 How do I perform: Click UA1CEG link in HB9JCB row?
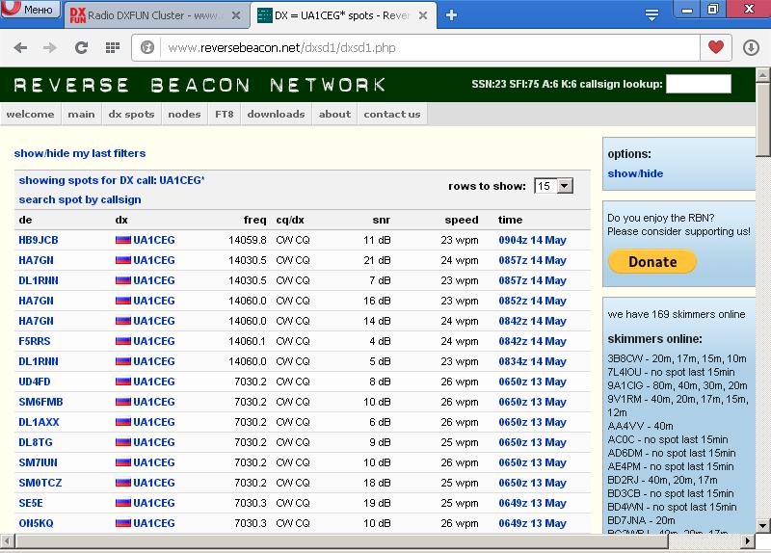(x=154, y=240)
